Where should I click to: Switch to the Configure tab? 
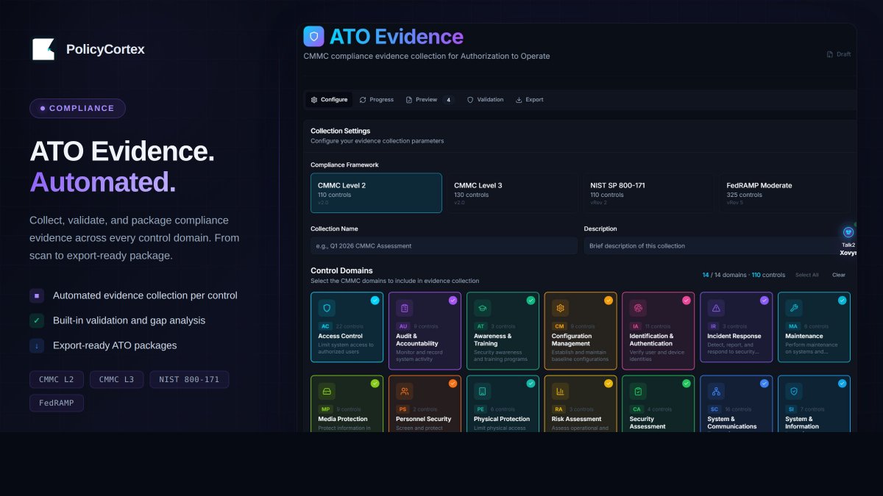pos(329,99)
